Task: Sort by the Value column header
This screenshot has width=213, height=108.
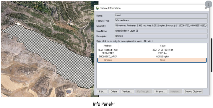Action: (162, 46)
